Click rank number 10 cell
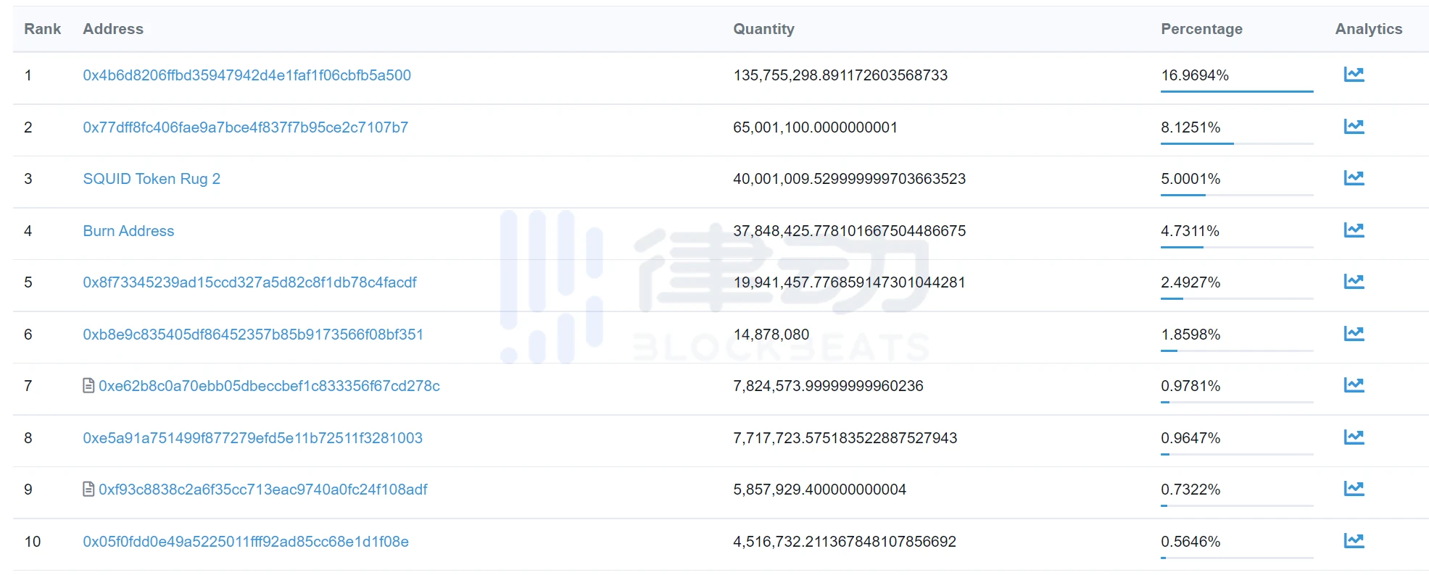 tap(33, 542)
